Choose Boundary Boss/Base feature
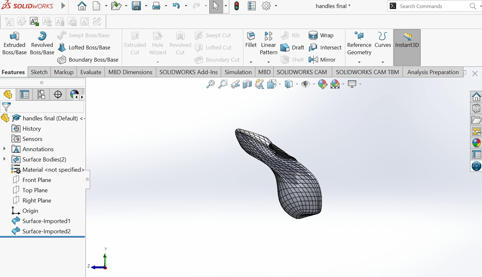This screenshot has height=277, width=482. tap(88, 60)
